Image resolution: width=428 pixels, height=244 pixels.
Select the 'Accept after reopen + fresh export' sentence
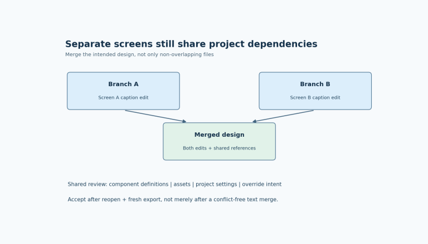point(173,200)
